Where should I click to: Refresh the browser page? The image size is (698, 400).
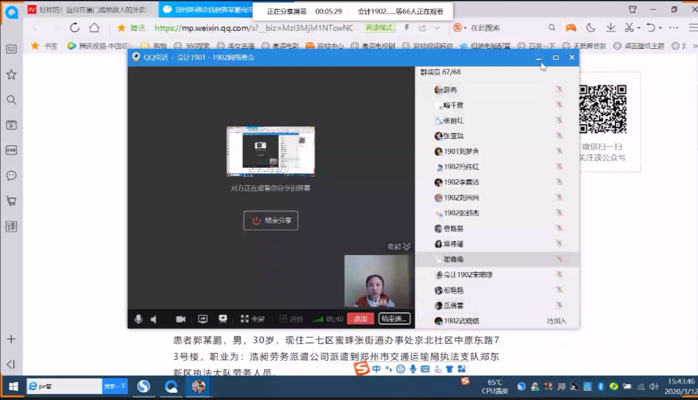coord(74,27)
